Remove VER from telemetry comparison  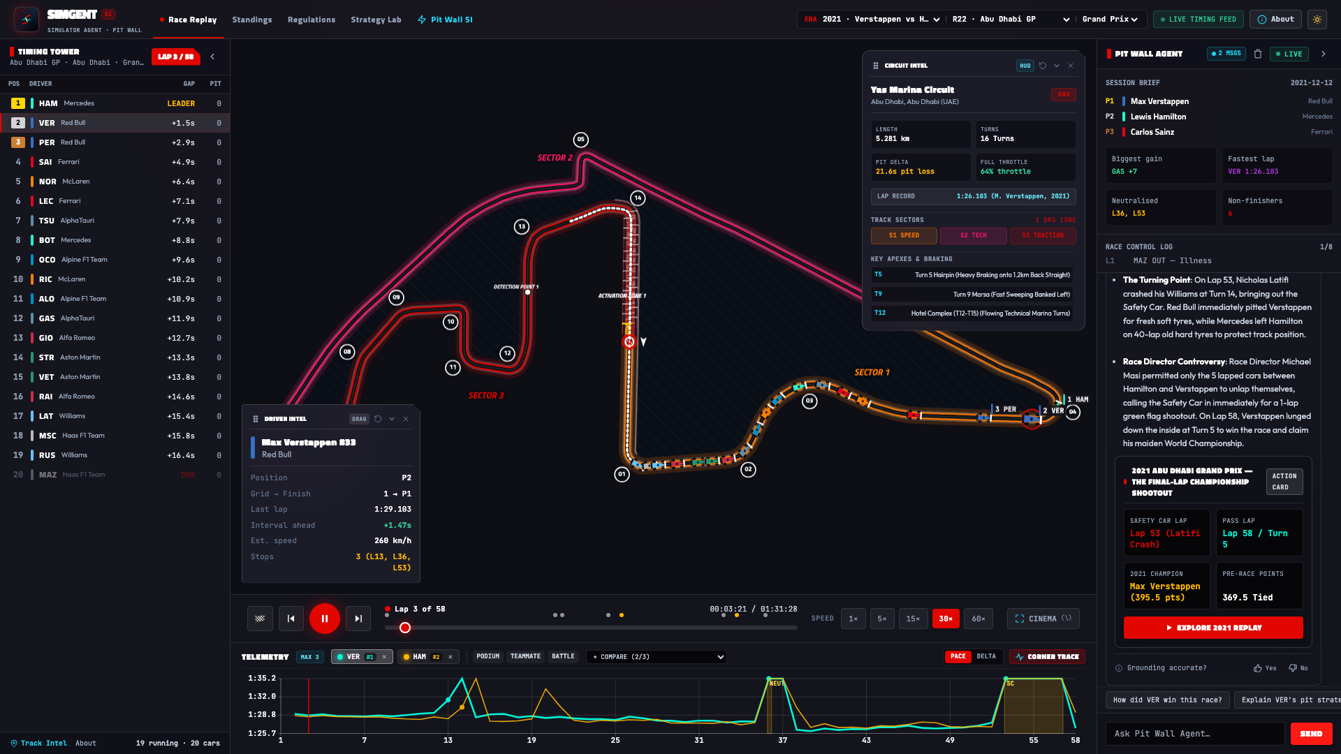(384, 657)
